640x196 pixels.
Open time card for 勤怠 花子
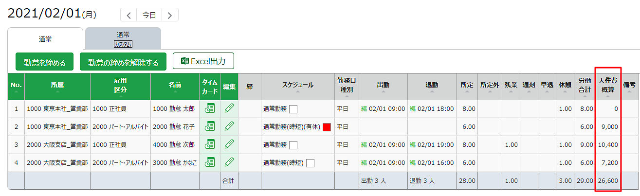tap(210, 126)
